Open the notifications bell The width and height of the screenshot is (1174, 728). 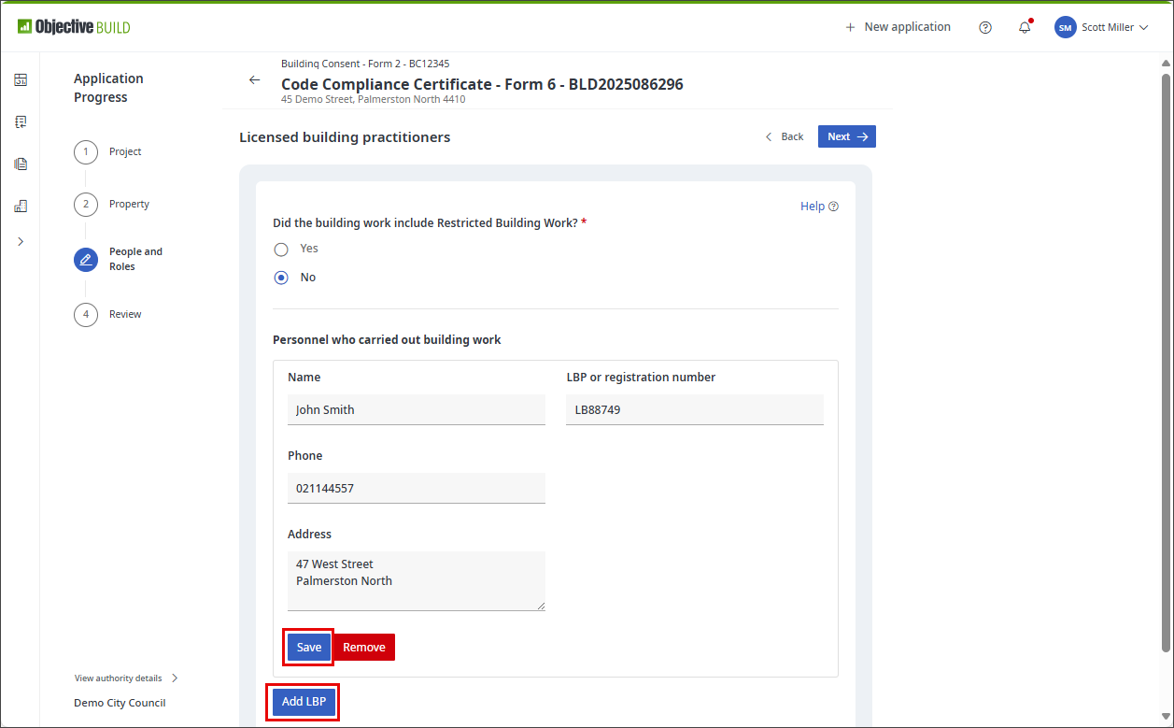(x=1025, y=27)
